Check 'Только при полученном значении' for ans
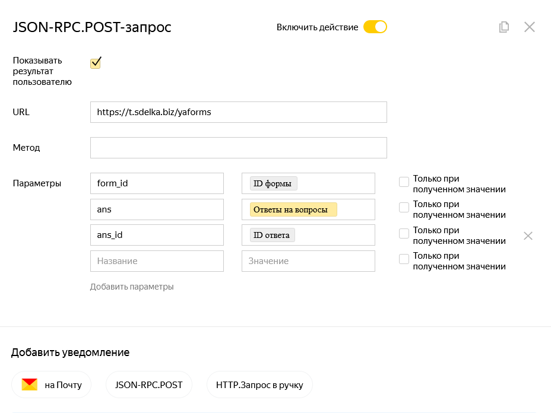This screenshot has width=551, height=413. pos(404,207)
